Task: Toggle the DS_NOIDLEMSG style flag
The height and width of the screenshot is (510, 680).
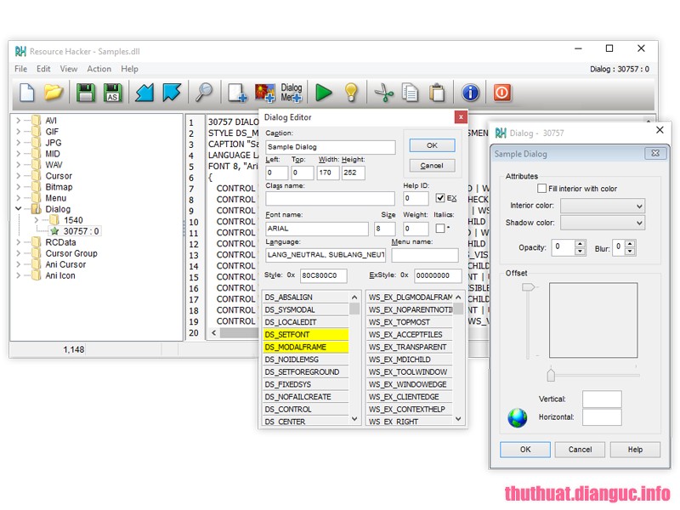Action: point(306,360)
